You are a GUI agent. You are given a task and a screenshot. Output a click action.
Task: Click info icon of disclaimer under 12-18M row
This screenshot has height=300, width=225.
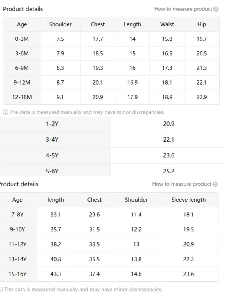coord(5,112)
